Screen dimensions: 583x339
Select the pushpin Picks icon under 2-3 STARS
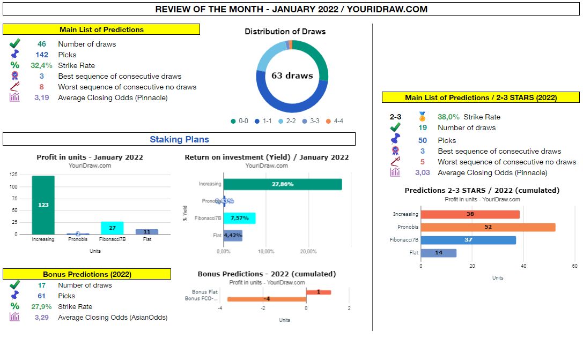click(396, 139)
